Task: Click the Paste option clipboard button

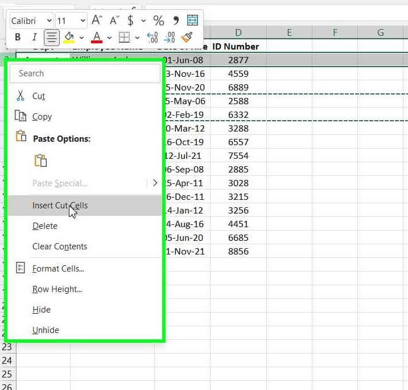Action: (40, 161)
